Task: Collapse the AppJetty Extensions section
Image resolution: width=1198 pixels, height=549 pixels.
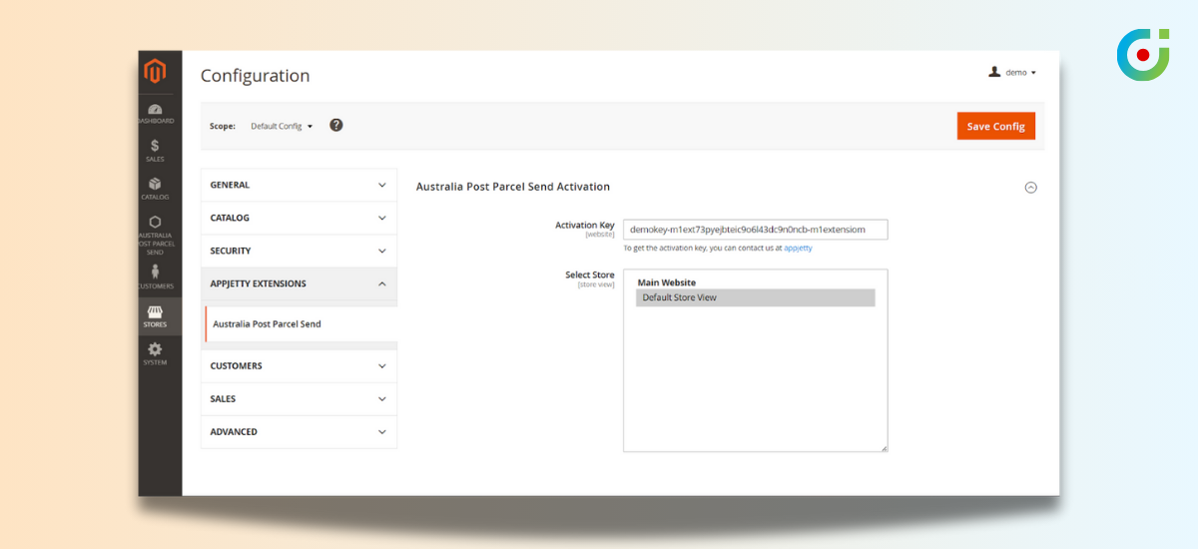Action: (299, 283)
